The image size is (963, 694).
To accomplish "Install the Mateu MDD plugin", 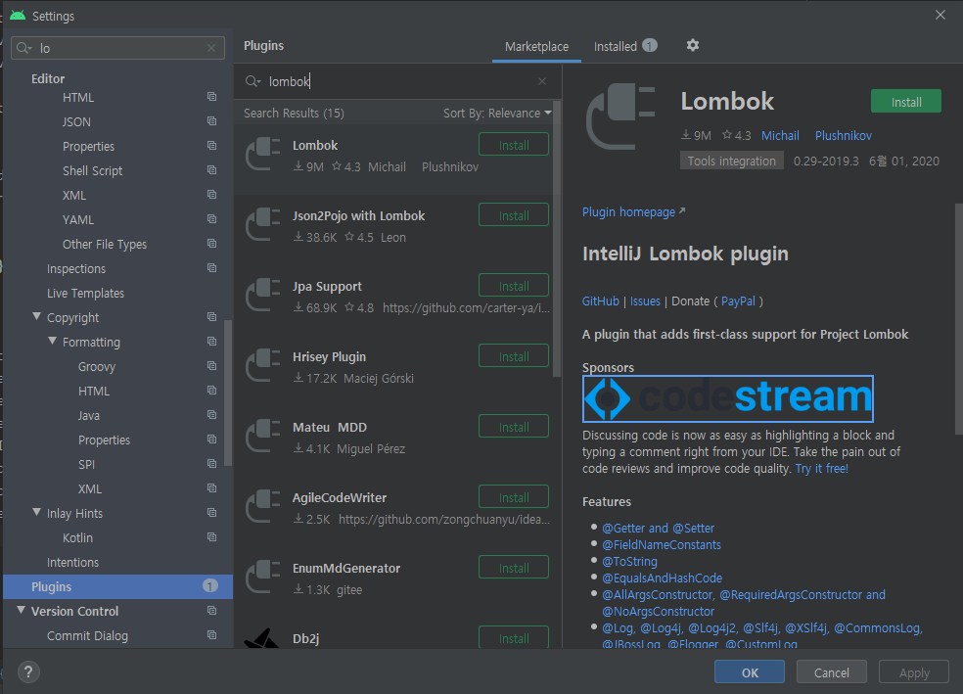I will (514, 427).
